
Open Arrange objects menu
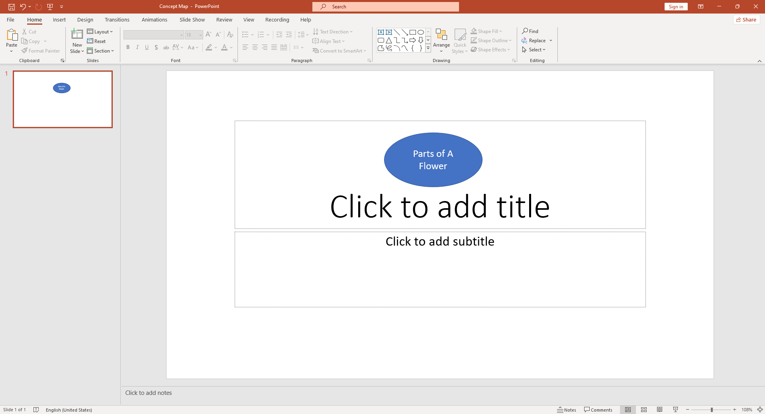(x=441, y=41)
